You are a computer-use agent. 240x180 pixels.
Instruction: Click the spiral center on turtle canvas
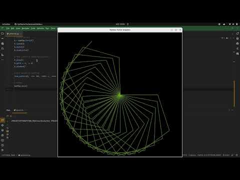[x=119, y=95]
